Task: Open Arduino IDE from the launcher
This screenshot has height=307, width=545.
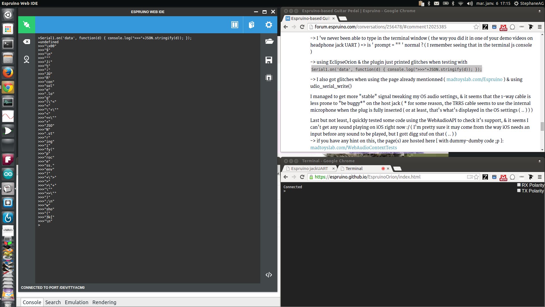Action: [x=8, y=174]
